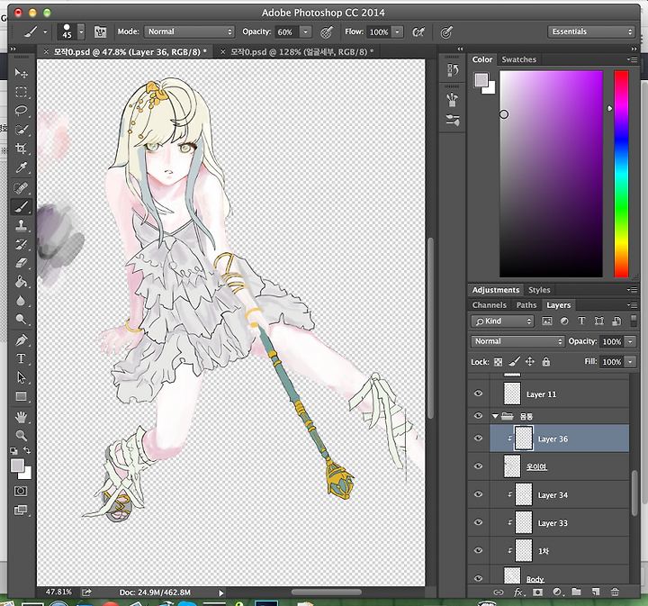648x606 pixels.
Task: Create a new layer
Action: coord(596,592)
